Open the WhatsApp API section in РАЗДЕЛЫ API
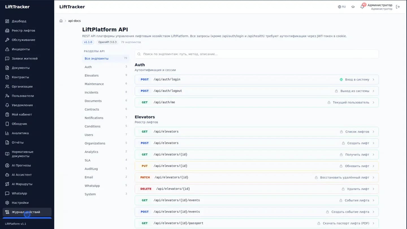407x229 pixels. [x=106, y=186]
